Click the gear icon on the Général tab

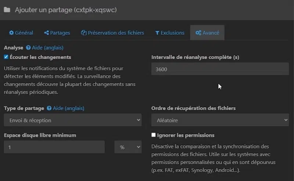pos(11,33)
